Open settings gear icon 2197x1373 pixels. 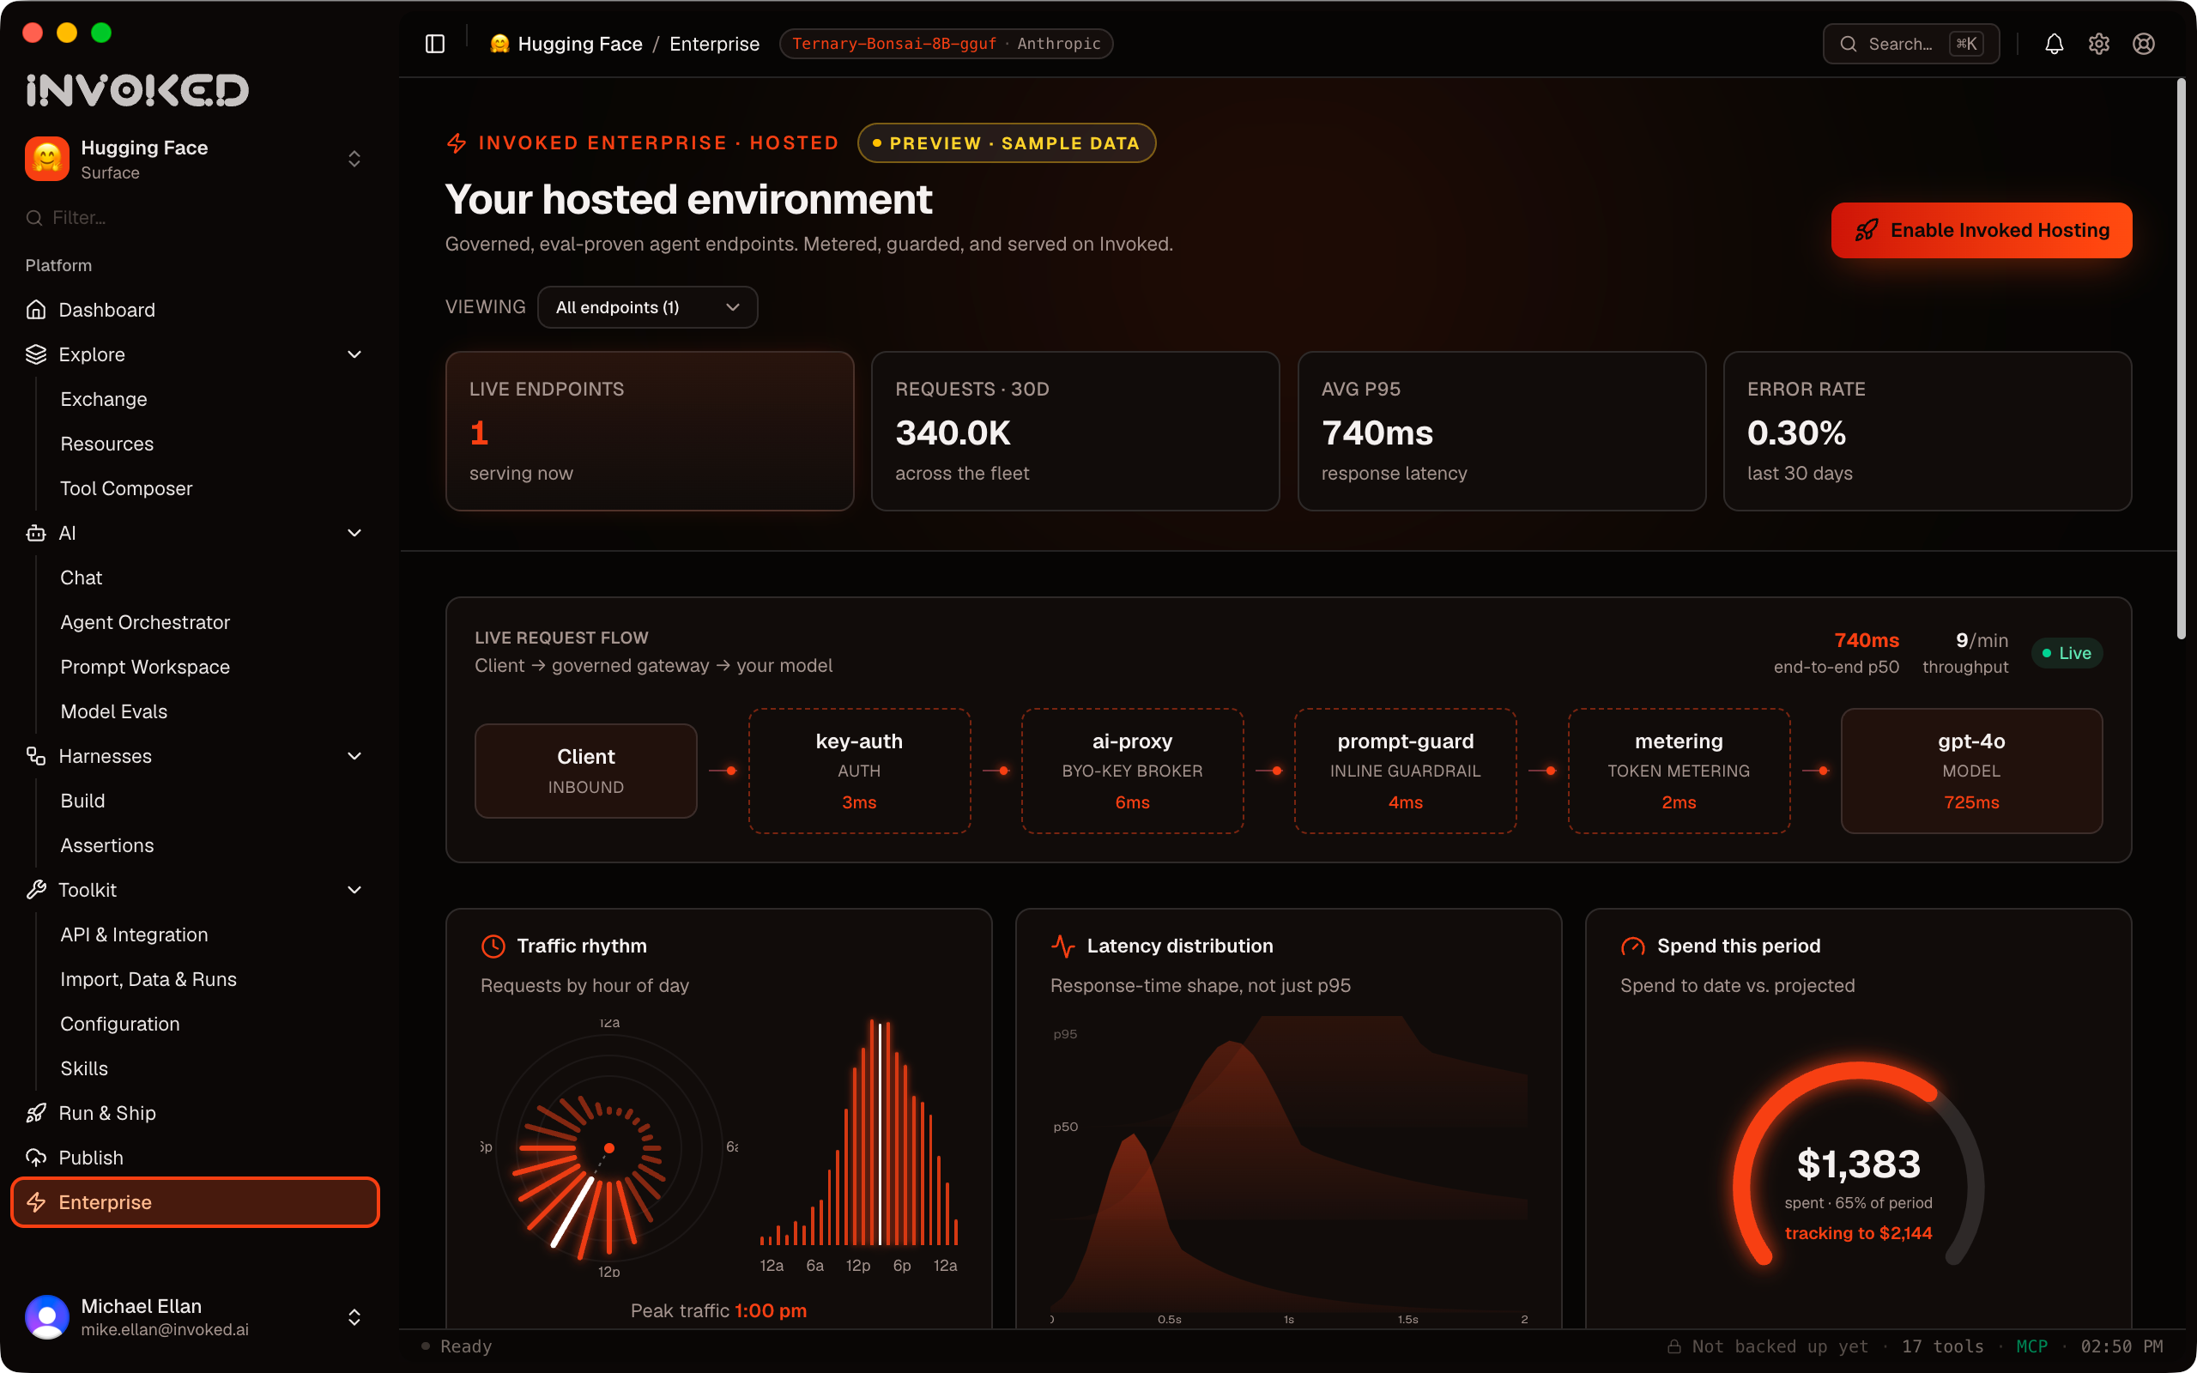coord(2098,44)
